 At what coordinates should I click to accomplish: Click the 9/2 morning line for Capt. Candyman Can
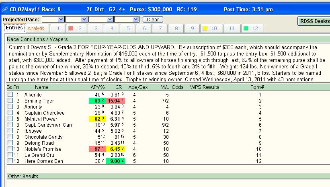point(165,125)
